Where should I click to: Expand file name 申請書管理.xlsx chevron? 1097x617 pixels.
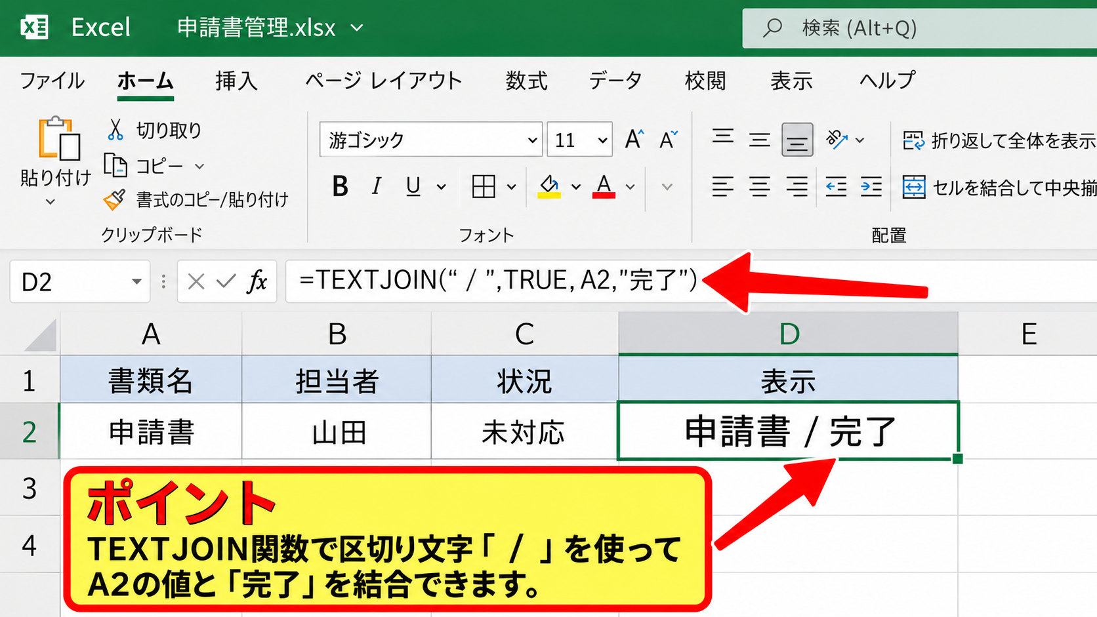(357, 28)
